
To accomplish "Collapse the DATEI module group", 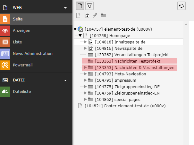I will 65,80.
